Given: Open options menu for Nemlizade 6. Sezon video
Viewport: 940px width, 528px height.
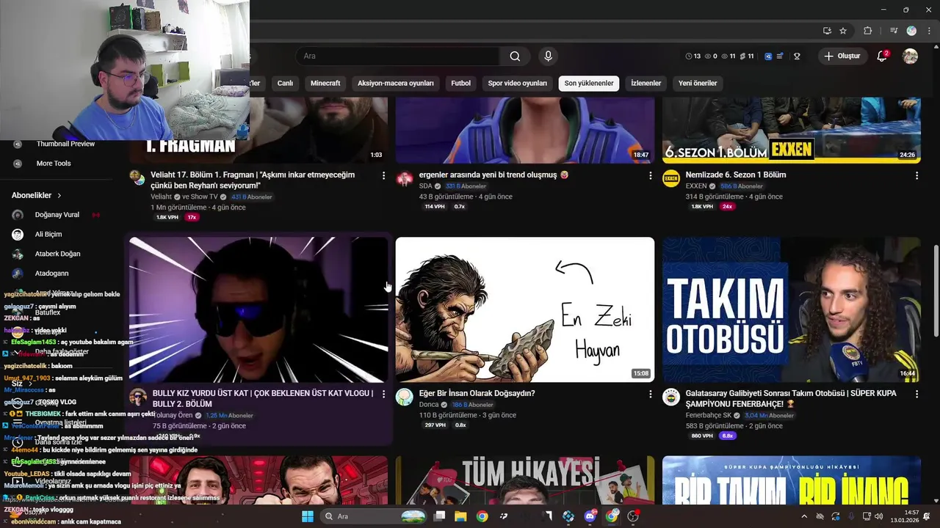Looking at the screenshot, I should [x=916, y=175].
